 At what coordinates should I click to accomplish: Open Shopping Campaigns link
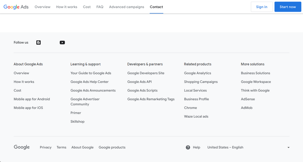[x=201, y=82]
